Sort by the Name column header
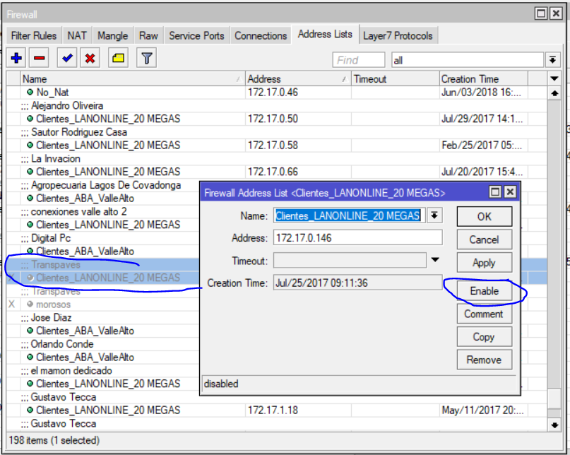 click(x=132, y=79)
